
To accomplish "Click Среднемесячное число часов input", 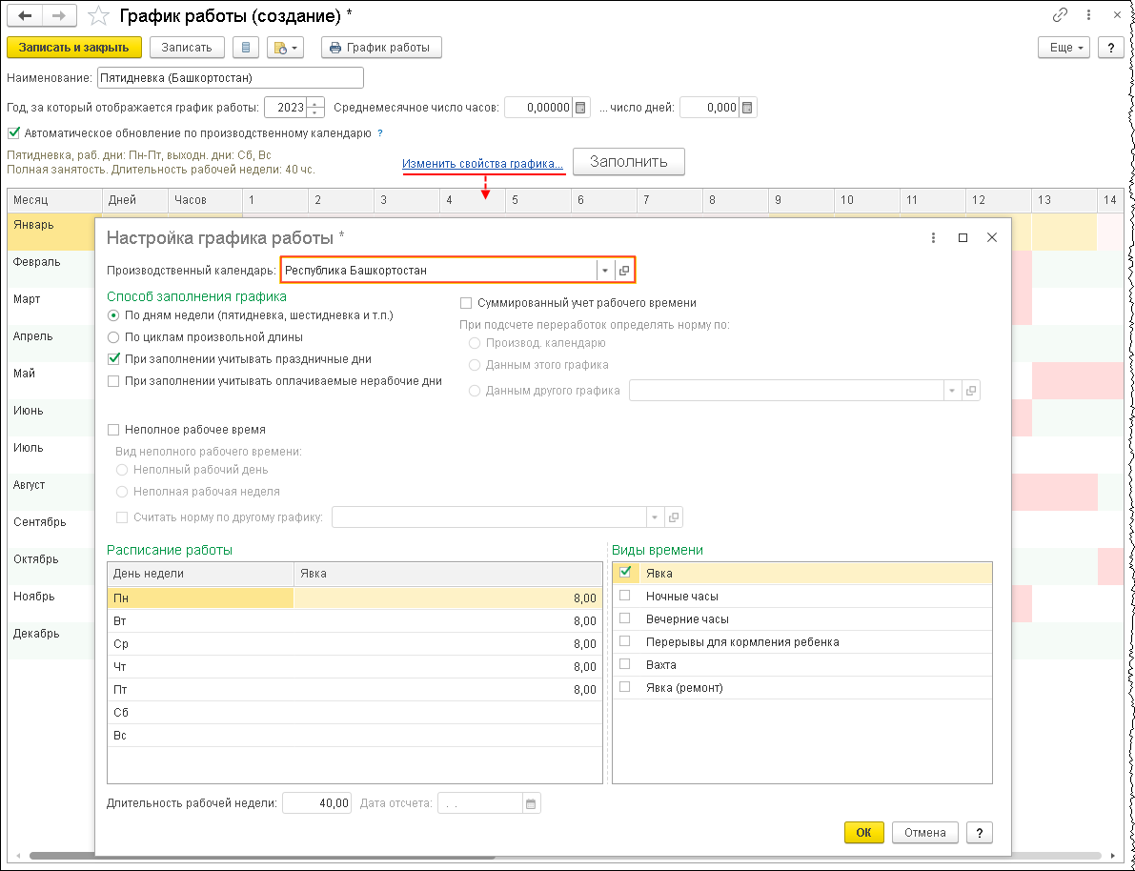I will pos(538,107).
